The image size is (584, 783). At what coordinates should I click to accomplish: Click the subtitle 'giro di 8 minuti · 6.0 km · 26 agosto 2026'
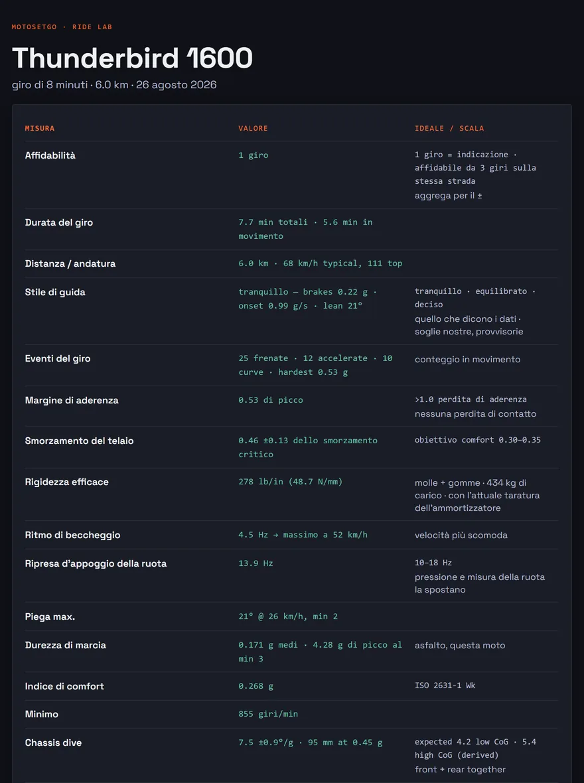click(114, 85)
